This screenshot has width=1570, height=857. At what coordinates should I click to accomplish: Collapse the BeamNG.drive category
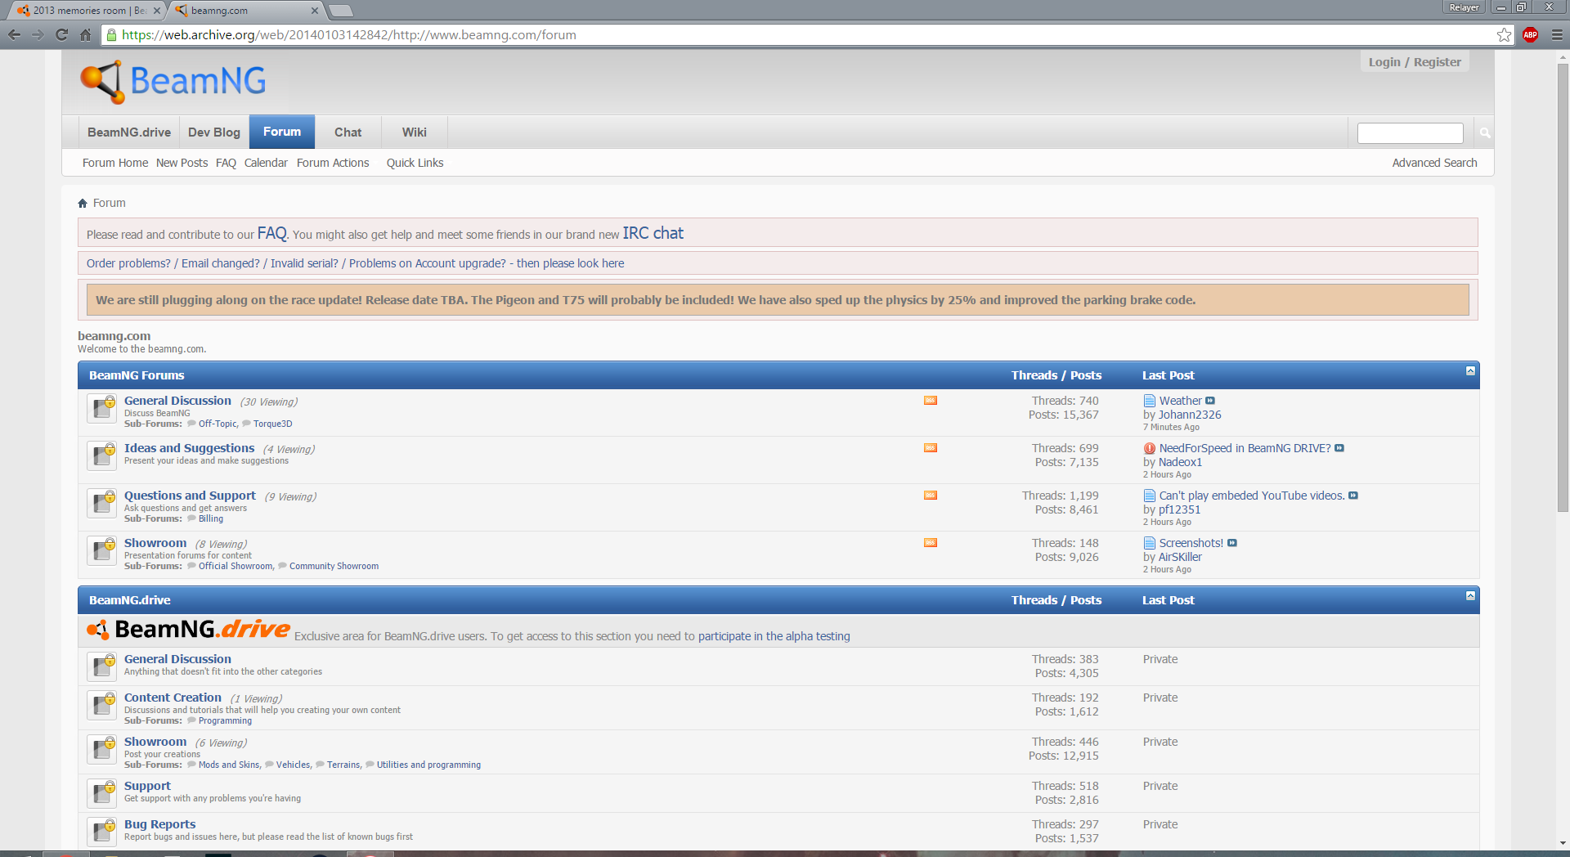[x=1470, y=596]
